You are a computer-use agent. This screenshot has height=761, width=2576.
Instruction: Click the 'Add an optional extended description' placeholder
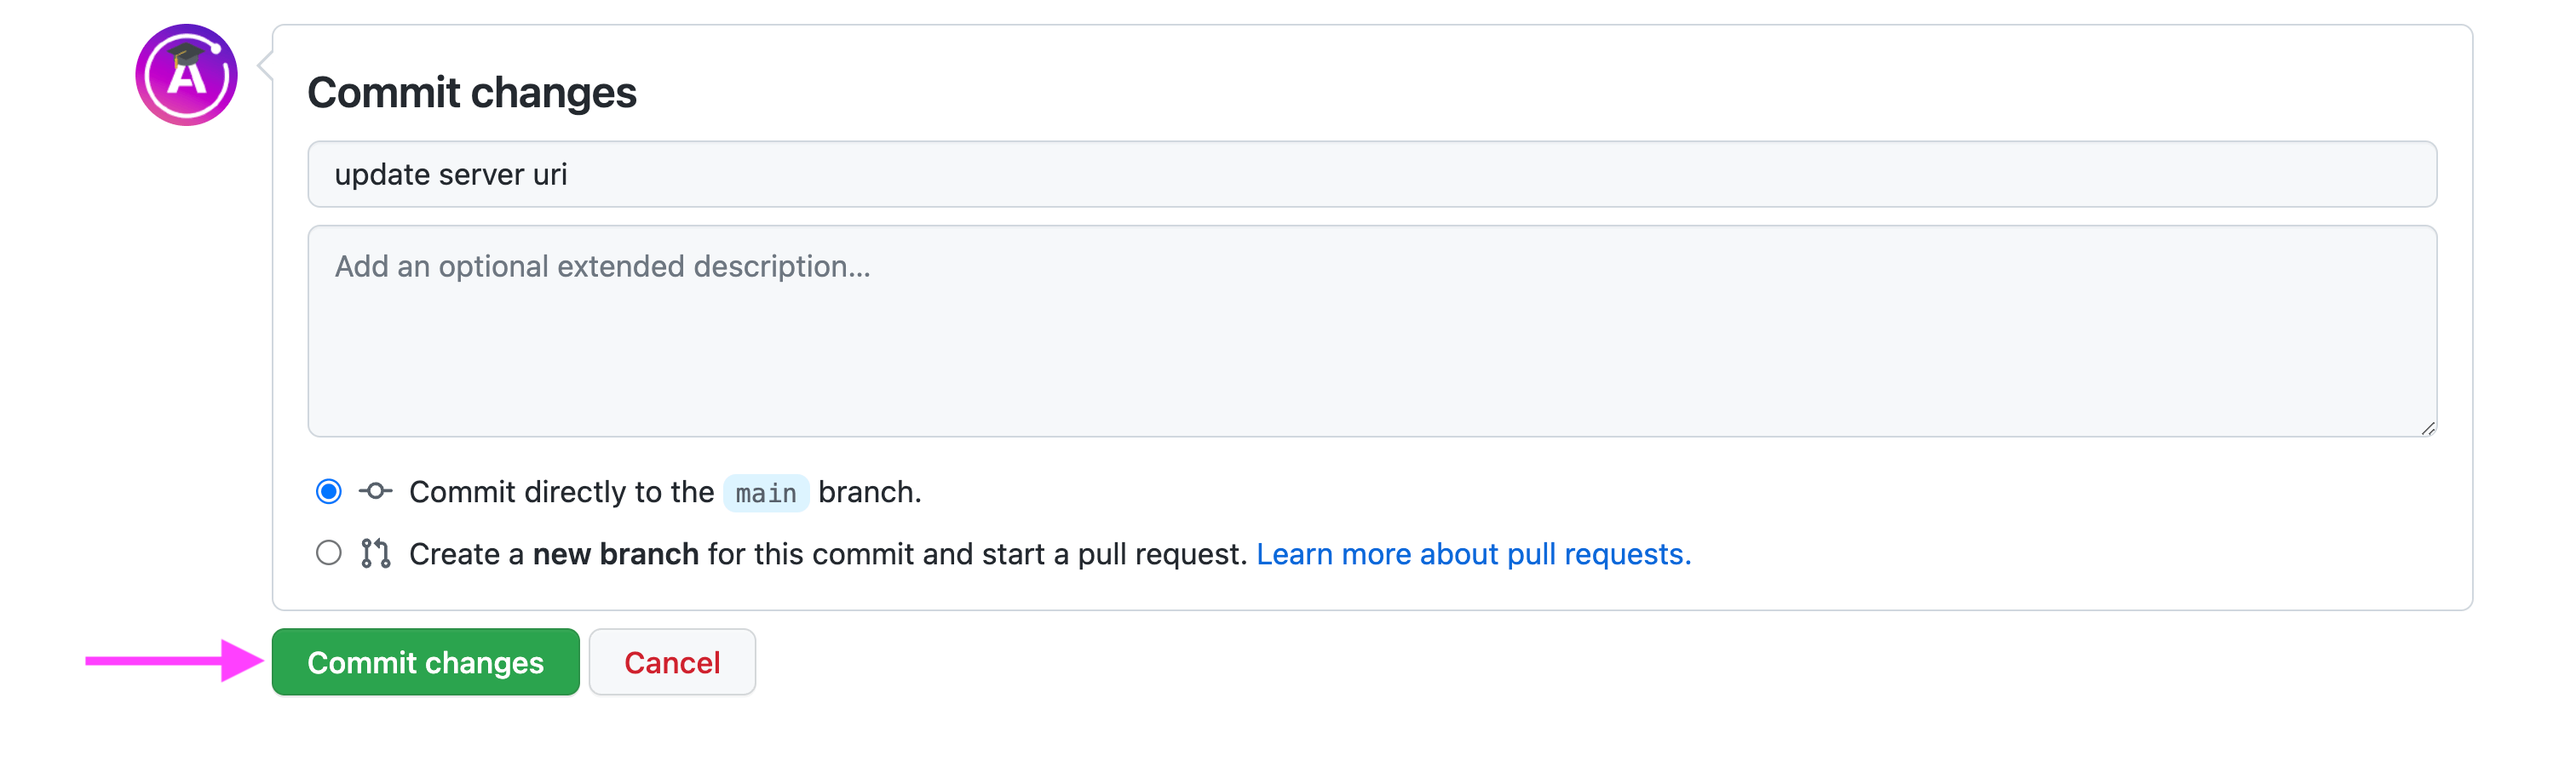coord(602,266)
